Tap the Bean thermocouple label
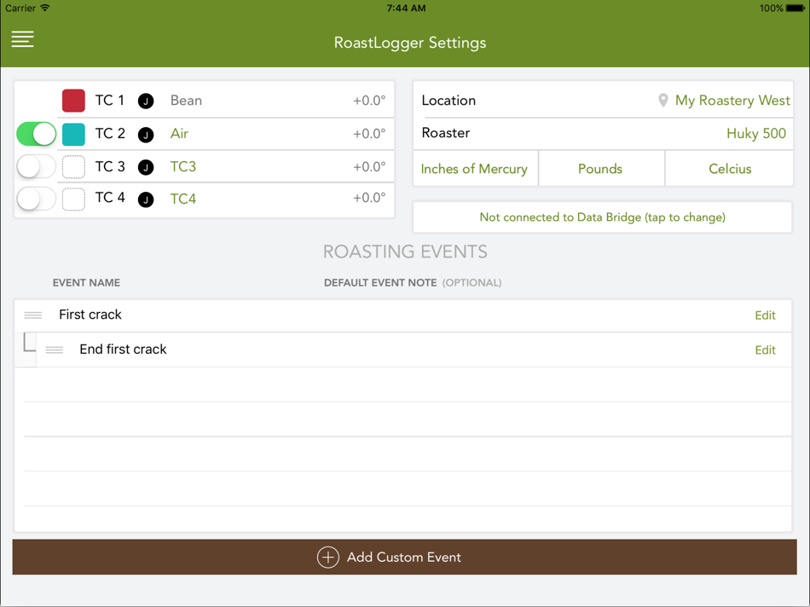 [x=186, y=101]
